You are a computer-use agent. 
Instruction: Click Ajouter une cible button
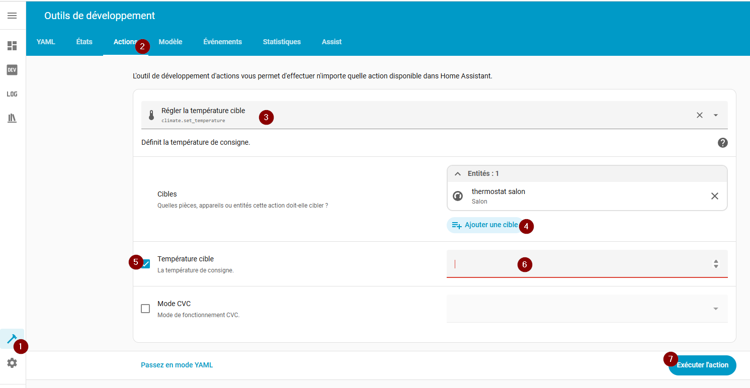tap(484, 225)
